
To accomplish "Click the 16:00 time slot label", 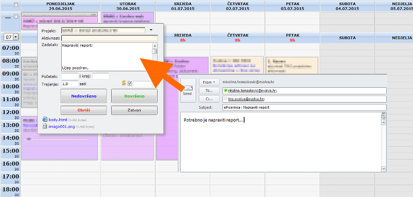I will point(10,164).
